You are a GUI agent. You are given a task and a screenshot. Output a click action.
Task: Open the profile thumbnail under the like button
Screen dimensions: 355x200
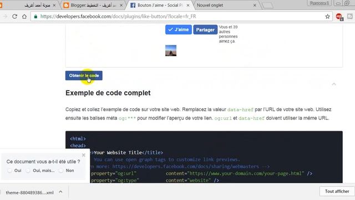tap(171, 51)
